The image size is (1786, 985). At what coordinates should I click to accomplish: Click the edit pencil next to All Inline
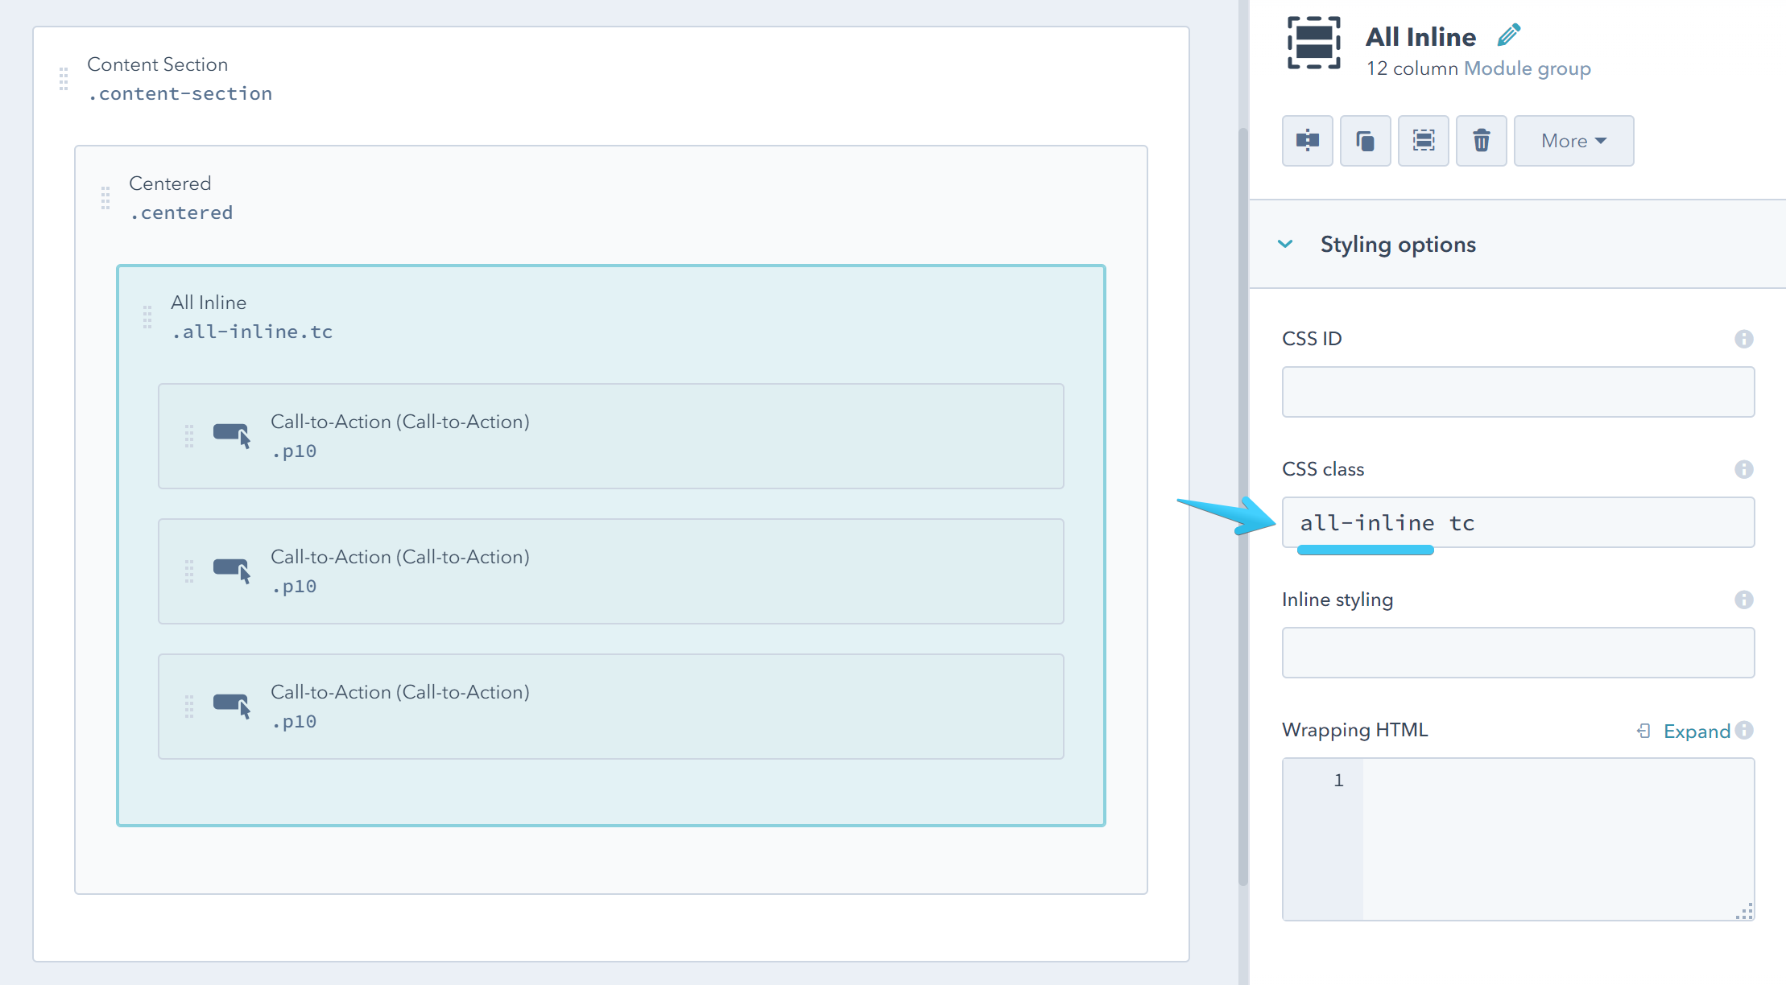(x=1510, y=34)
